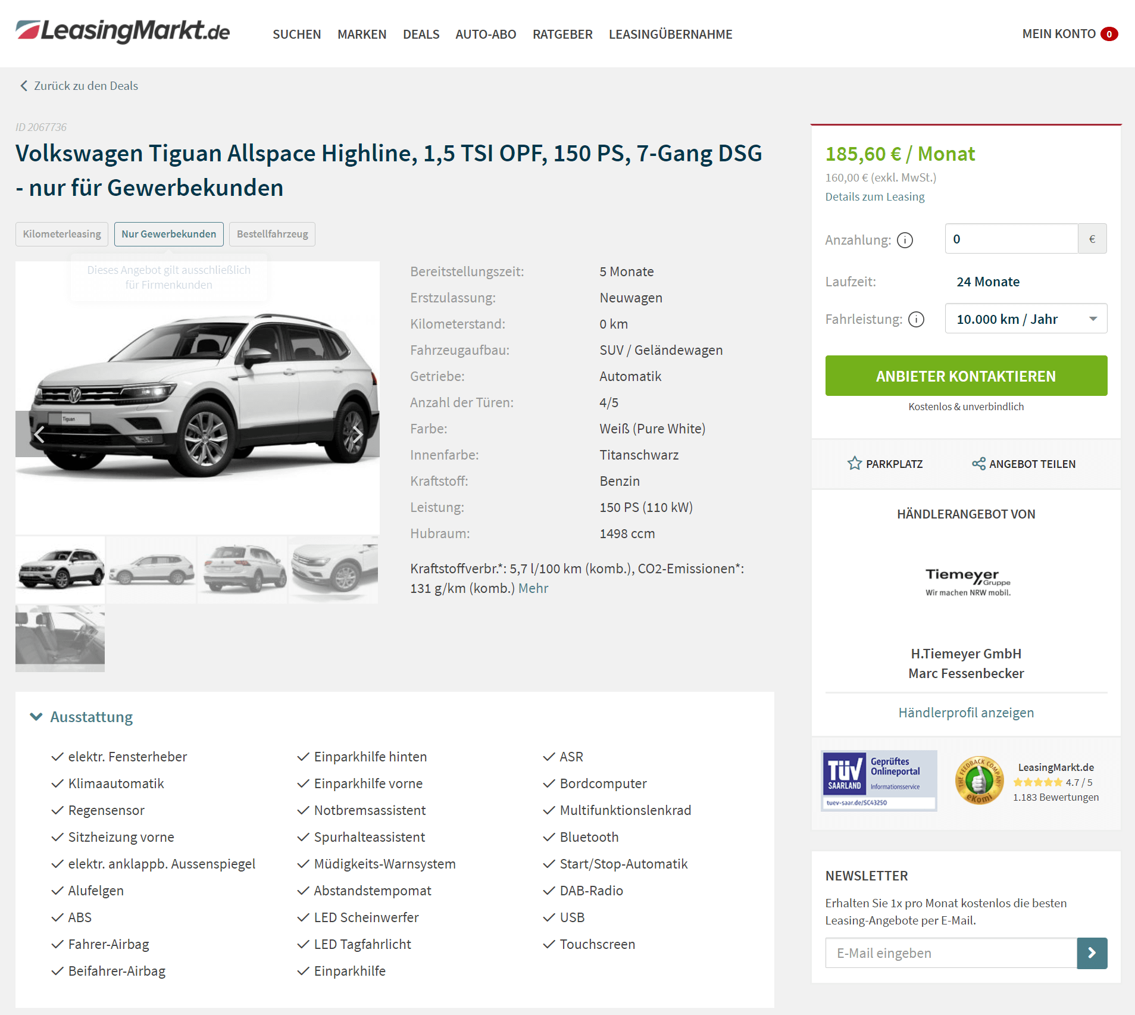1135x1015 pixels.
Task: Select the Nur Gewerbekunden tag
Action: [169, 234]
